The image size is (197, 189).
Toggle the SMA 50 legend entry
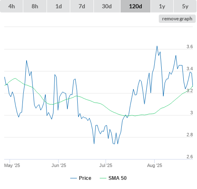tap(118, 178)
